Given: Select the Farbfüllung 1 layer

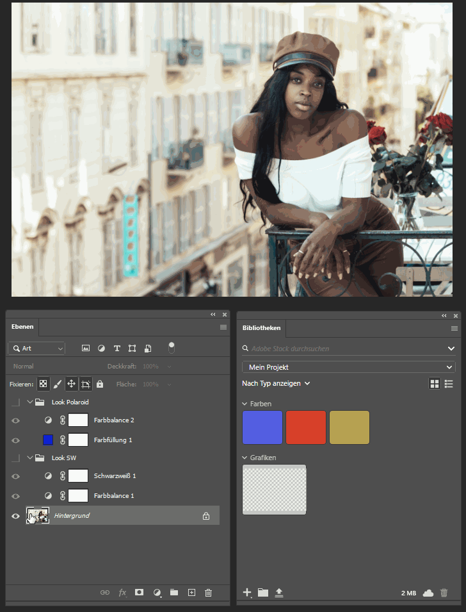Looking at the screenshot, I should coord(113,440).
